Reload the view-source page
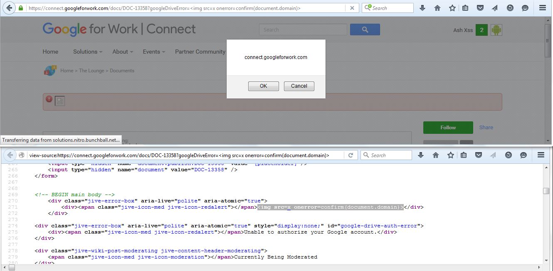 (x=351, y=155)
